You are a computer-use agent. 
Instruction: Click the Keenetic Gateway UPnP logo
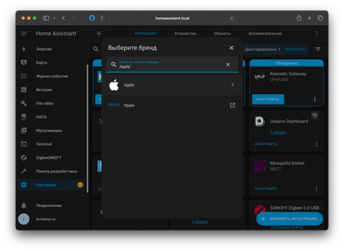[260, 77]
